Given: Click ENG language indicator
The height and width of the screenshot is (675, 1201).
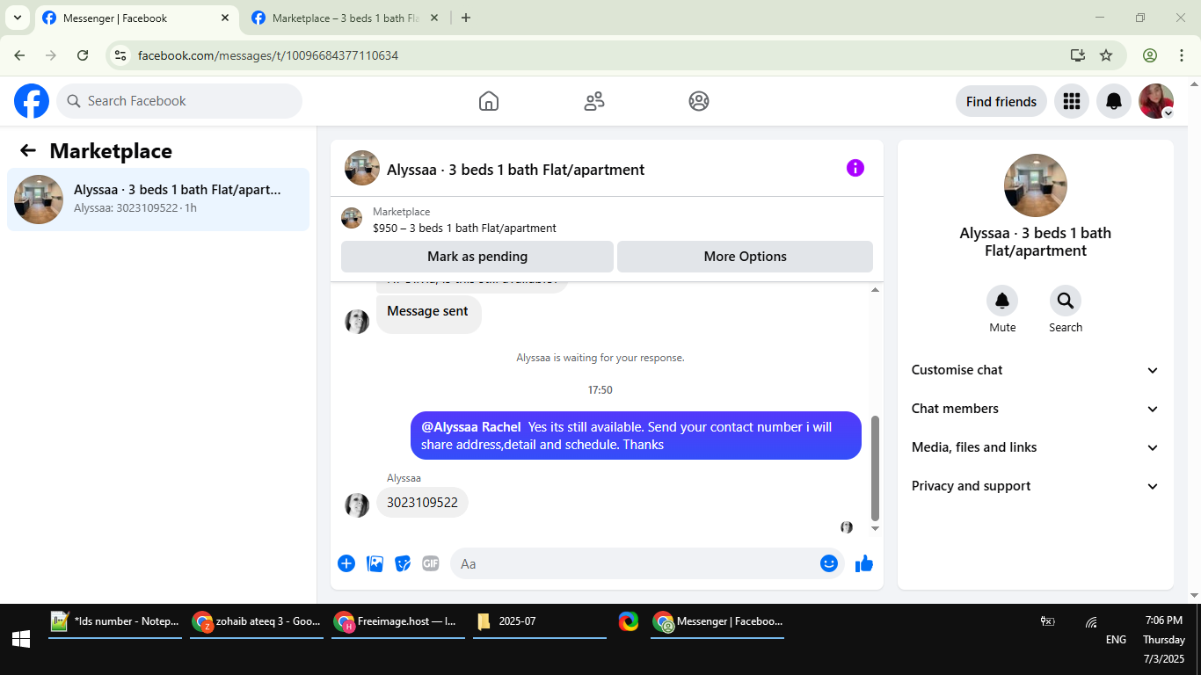Looking at the screenshot, I should click(x=1116, y=640).
